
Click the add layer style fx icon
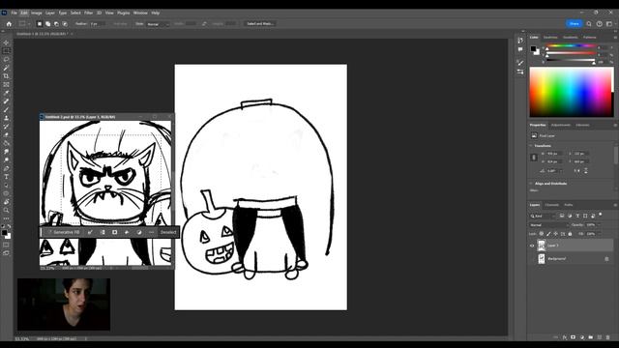click(x=565, y=337)
